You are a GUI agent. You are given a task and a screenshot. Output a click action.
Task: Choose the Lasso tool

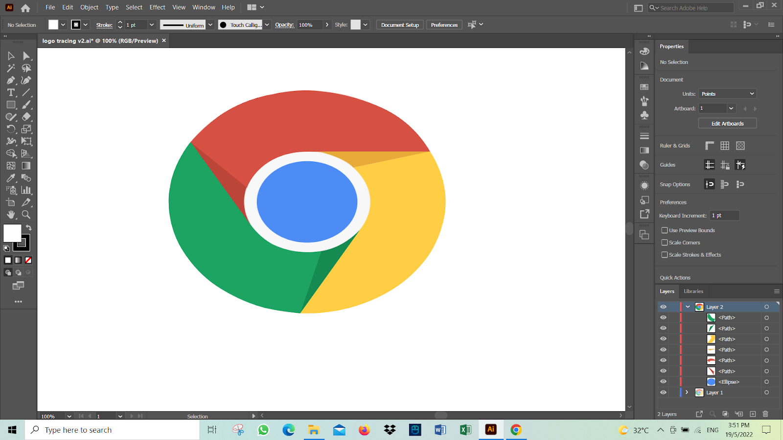pyautogui.click(x=26, y=68)
